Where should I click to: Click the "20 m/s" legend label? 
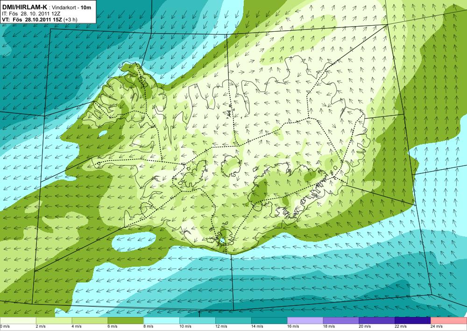tap(365, 326)
